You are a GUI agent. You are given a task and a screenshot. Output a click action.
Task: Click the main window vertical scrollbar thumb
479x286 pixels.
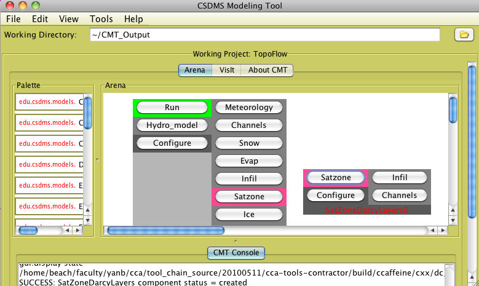click(x=472, y=142)
